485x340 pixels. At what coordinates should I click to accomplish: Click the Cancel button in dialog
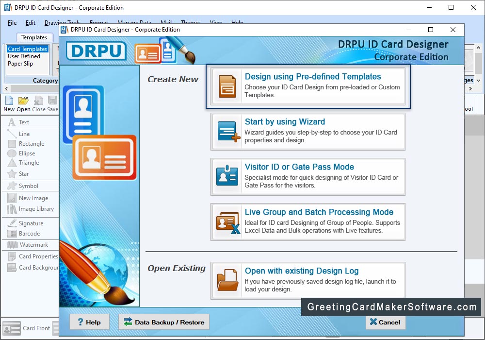tap(386, 322)
